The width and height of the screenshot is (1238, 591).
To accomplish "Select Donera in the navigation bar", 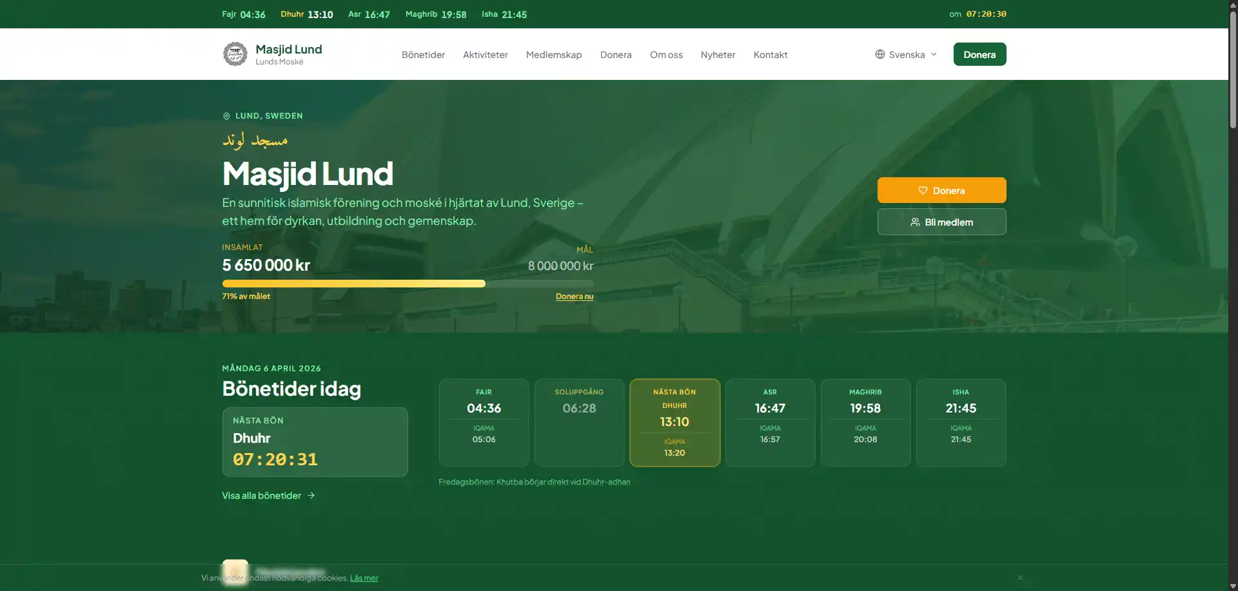I will click(x=616, y=55).
